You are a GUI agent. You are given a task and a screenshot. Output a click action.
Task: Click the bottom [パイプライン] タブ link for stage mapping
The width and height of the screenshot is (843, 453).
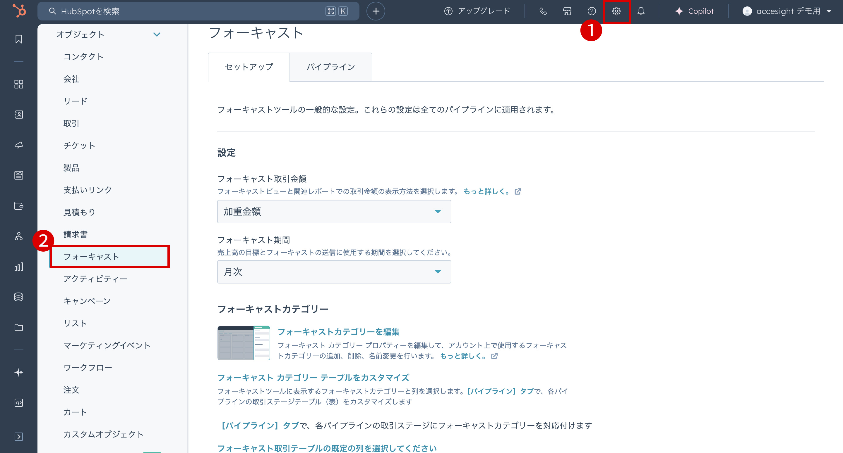click(x=260, y=426)
